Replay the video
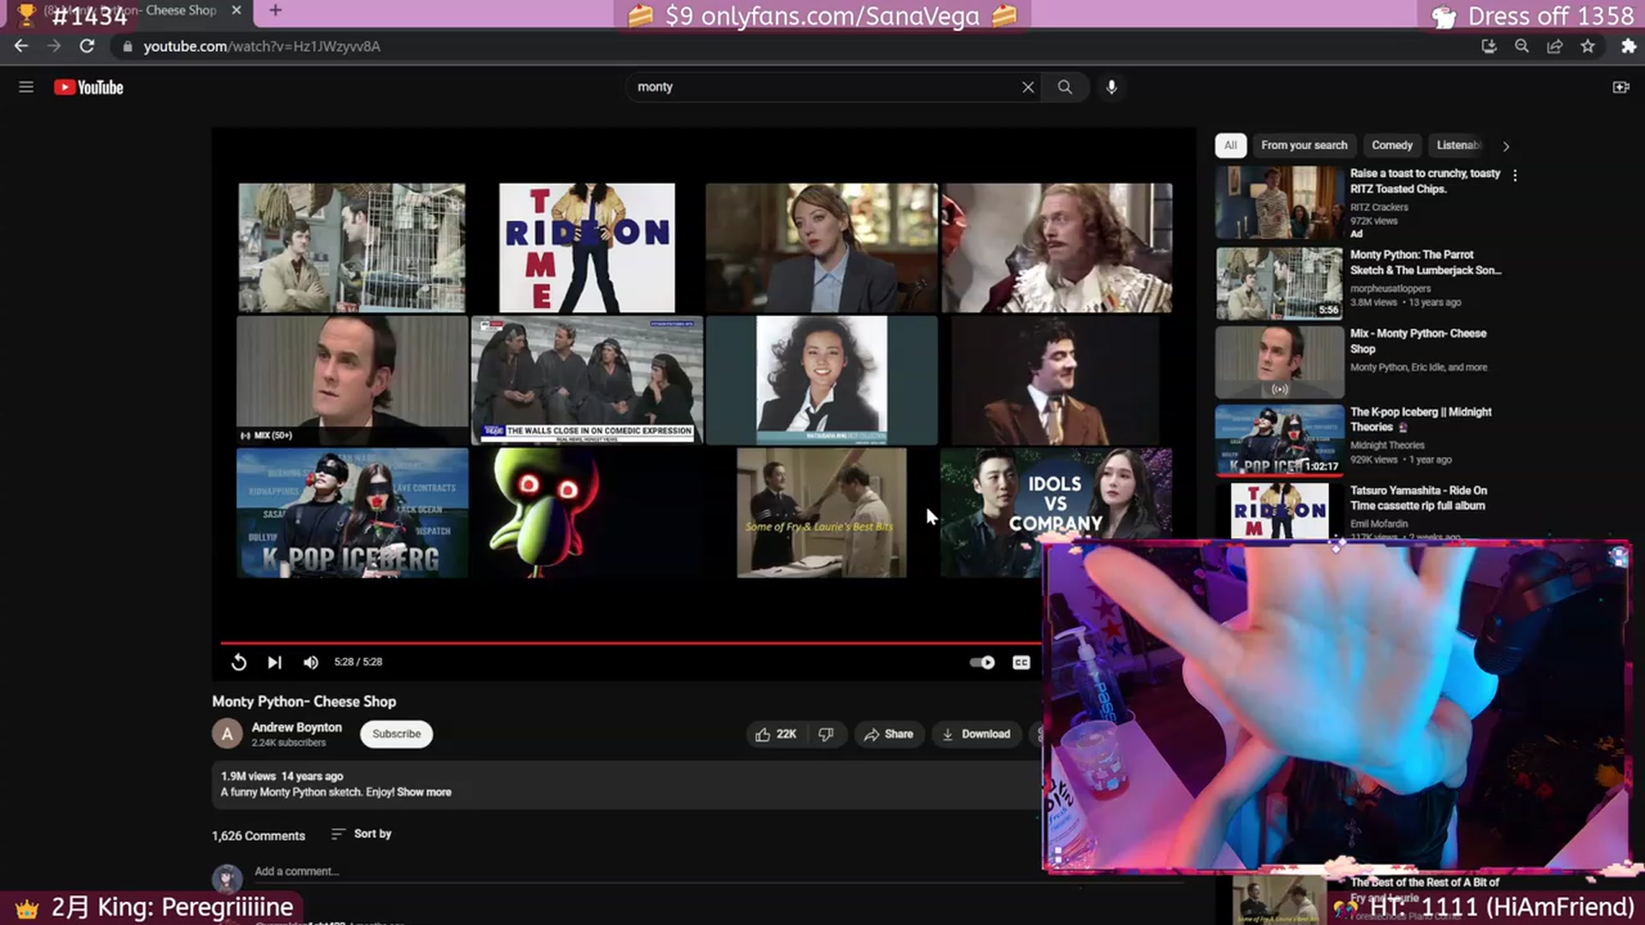 pyautogui.click(x=239, y=662)
